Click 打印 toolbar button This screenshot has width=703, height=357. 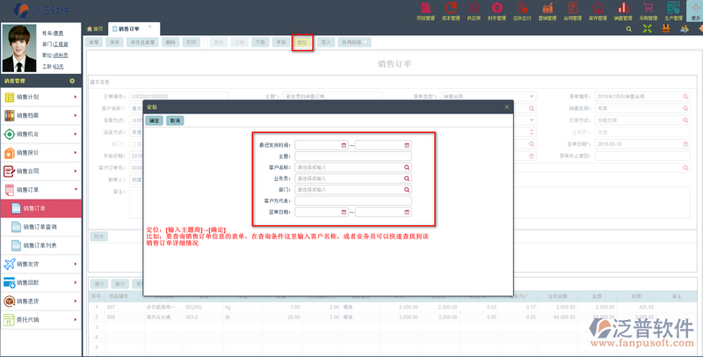pos(192,42)
